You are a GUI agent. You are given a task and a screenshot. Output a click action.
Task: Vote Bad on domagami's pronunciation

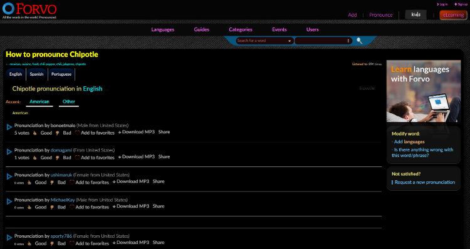point(63,158)
